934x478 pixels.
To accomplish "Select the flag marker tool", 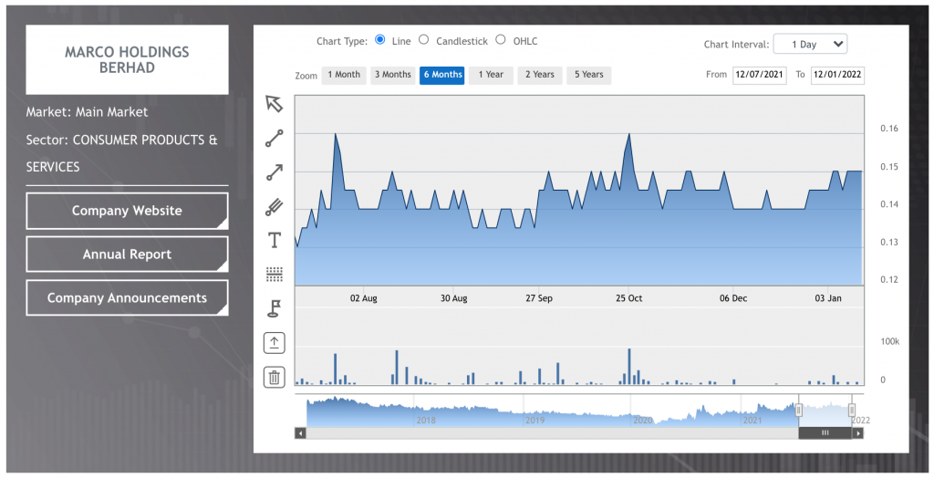I will pyautogui.click(x=275, y=308).
